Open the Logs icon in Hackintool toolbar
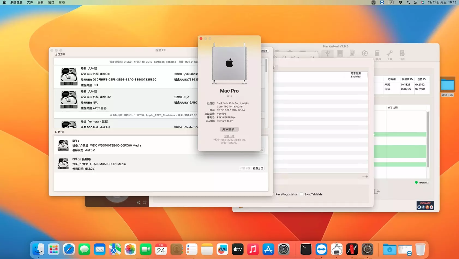Screen dimensions: 459x259 point(402,53)
